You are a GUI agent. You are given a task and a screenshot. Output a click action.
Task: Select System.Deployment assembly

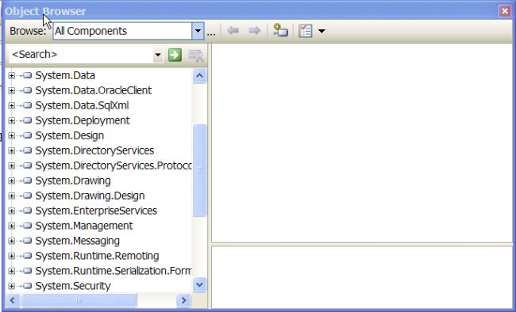83,120
